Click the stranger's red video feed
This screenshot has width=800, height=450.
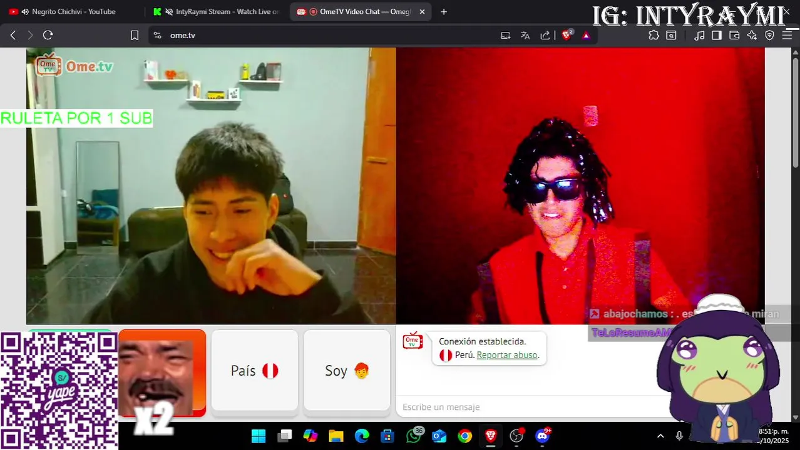580,186
